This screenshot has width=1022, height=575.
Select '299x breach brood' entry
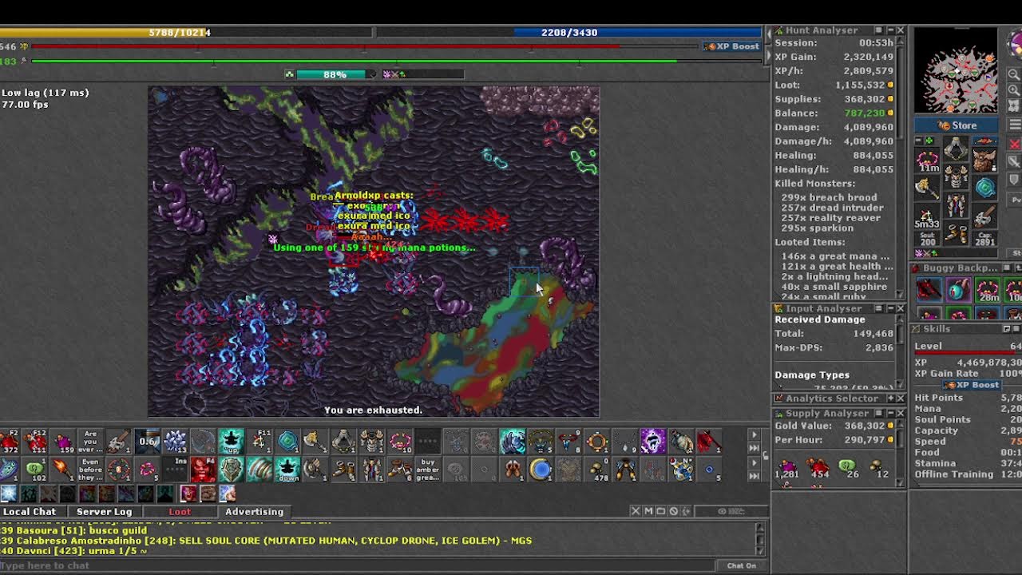coord(829,197)
